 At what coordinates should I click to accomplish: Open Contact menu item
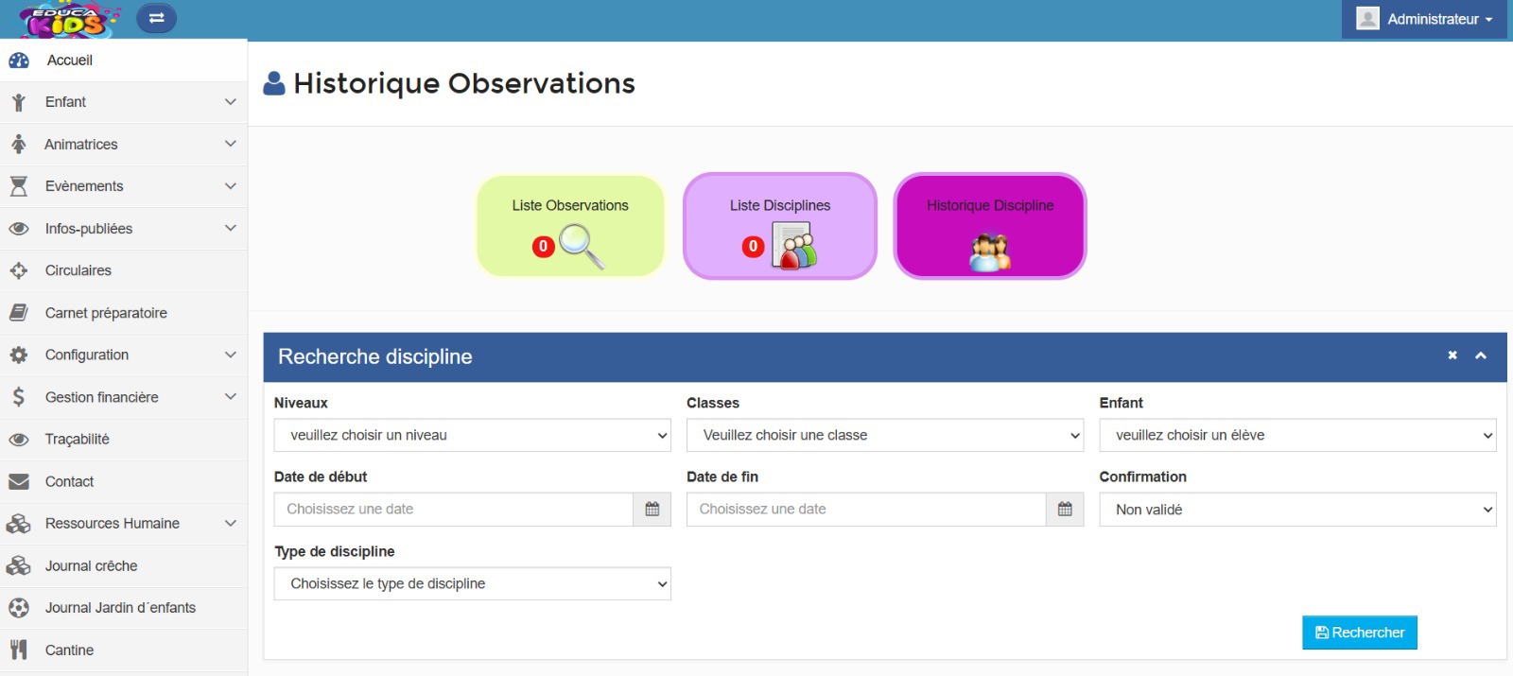click(124, 481)
